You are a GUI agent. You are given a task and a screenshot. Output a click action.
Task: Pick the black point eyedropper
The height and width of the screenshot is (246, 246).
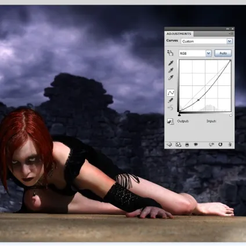point(171,63)
